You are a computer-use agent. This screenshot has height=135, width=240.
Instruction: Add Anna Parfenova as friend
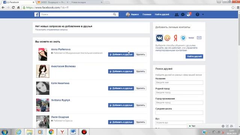click(x=121, y=54)
